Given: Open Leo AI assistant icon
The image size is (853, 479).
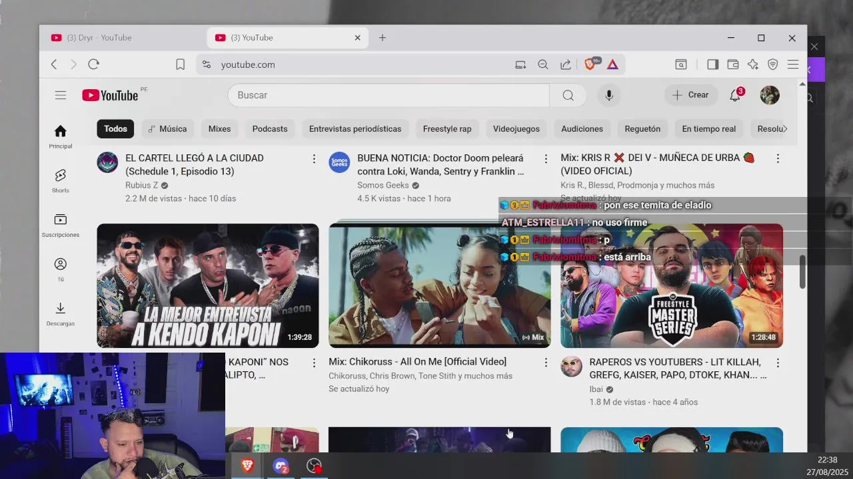Looking at the screenshot, I should [752, 65].
